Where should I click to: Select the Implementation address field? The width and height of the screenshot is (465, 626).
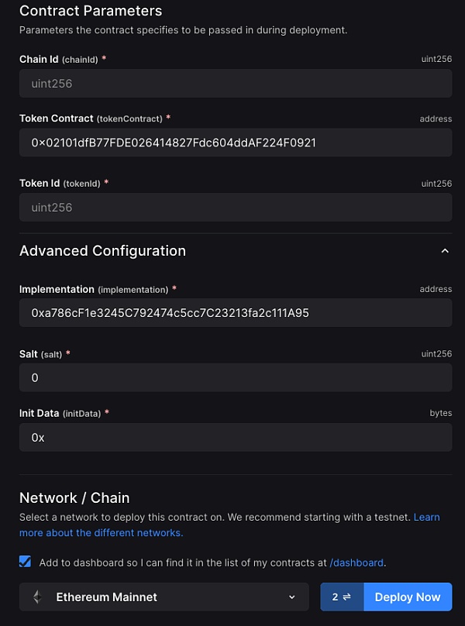(x=236, y=313)
